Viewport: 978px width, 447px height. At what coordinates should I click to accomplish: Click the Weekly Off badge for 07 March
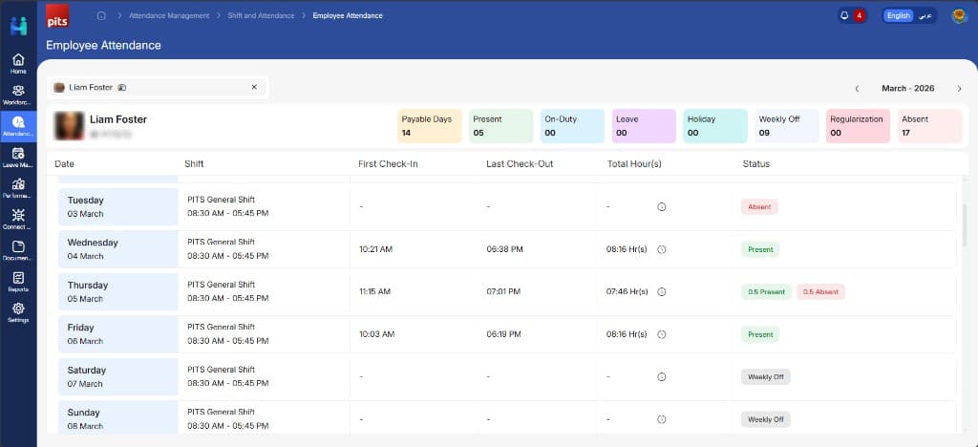click(765, 376)
